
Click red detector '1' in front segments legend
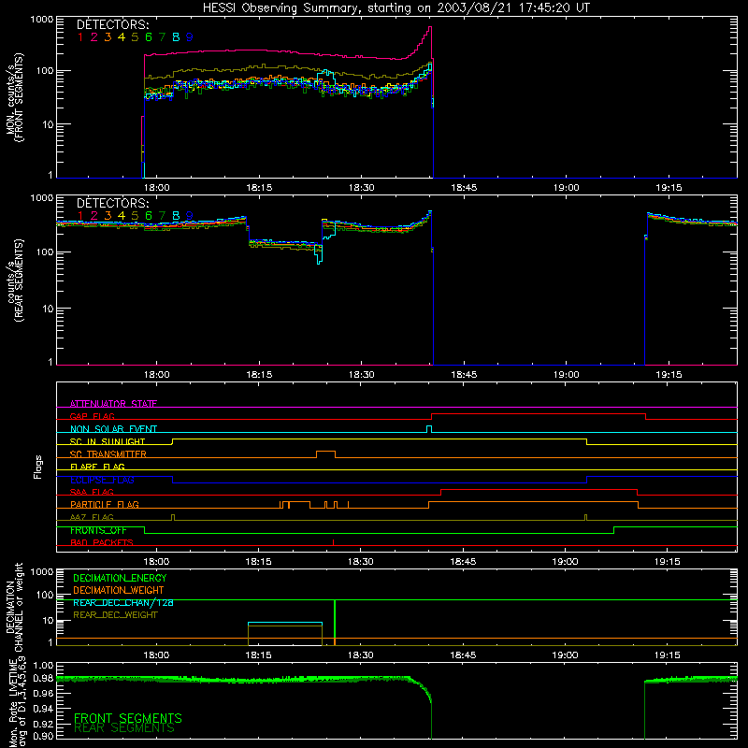80,37
